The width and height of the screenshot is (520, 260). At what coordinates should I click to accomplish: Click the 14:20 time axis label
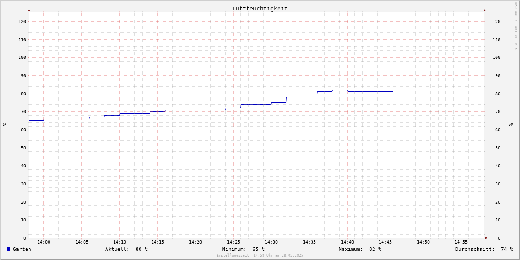195,242
